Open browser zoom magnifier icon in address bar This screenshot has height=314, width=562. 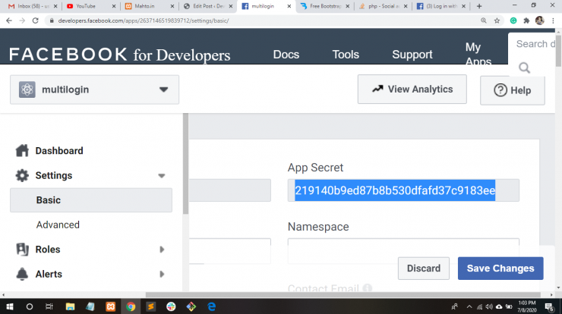point(484,20)
